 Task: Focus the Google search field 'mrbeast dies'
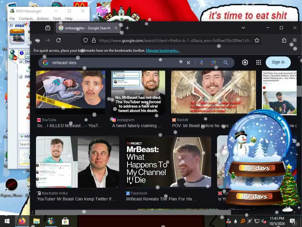116,63
